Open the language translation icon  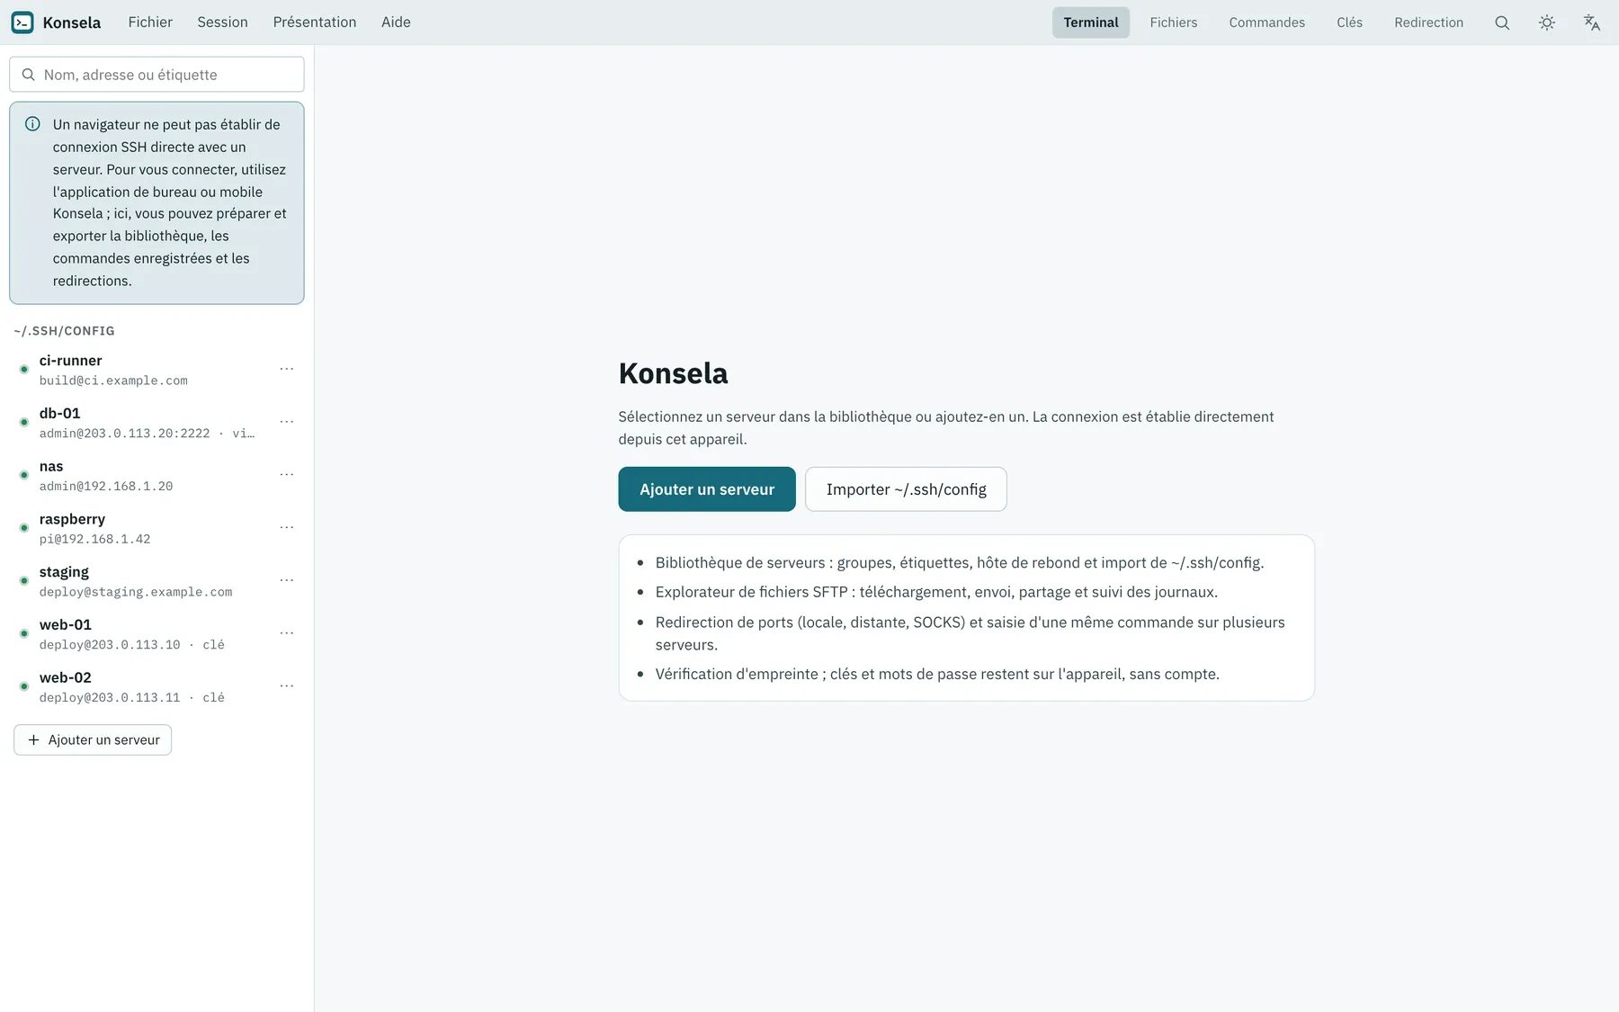click(x=1592, y=22)
